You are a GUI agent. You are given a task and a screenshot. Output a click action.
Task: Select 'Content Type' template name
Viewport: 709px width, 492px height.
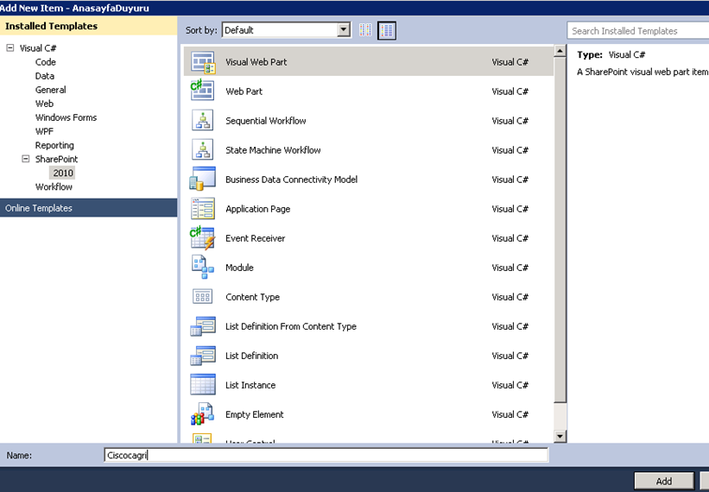253,297
